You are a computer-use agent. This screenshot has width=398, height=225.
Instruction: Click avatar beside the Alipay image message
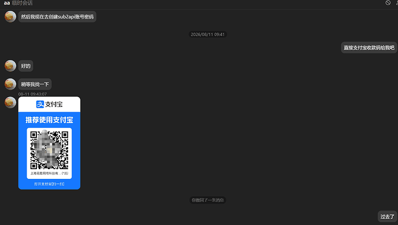10,102
